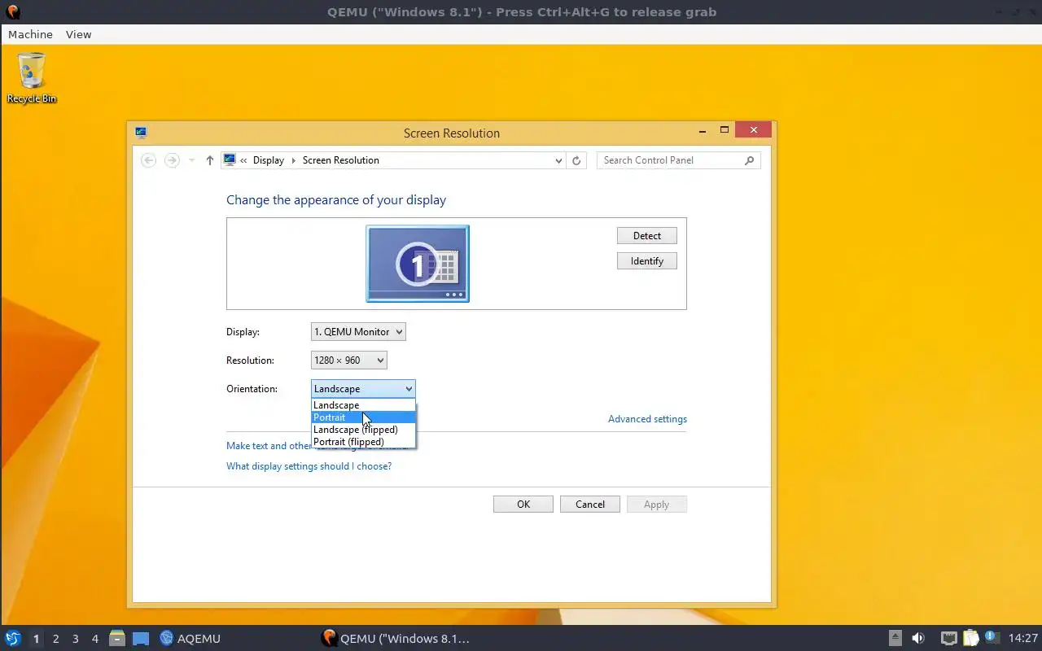The width and height of the screenshot is (1042, 651).
Task: Click the Screen Resolution breadcrumb item
Action: pyautogui.click(x=341, y=160)
